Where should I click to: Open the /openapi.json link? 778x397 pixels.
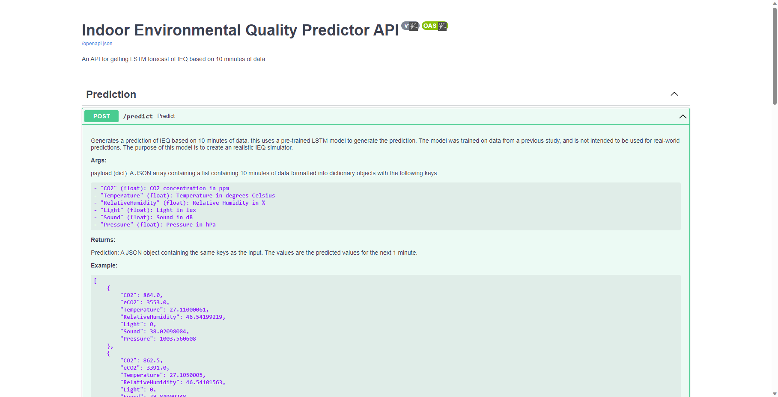[97, 44]
